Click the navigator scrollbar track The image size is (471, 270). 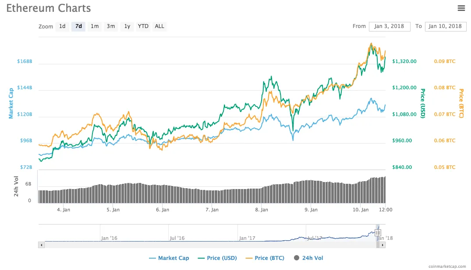tap(210, 245)
